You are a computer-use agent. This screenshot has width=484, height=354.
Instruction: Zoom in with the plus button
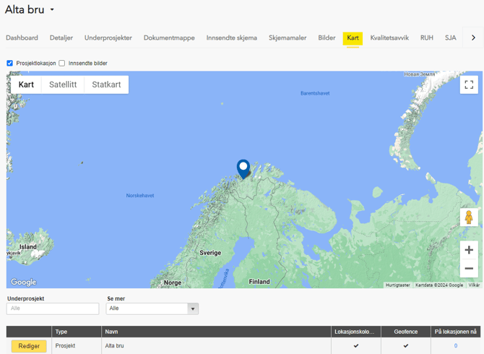[x=469, y=250]
